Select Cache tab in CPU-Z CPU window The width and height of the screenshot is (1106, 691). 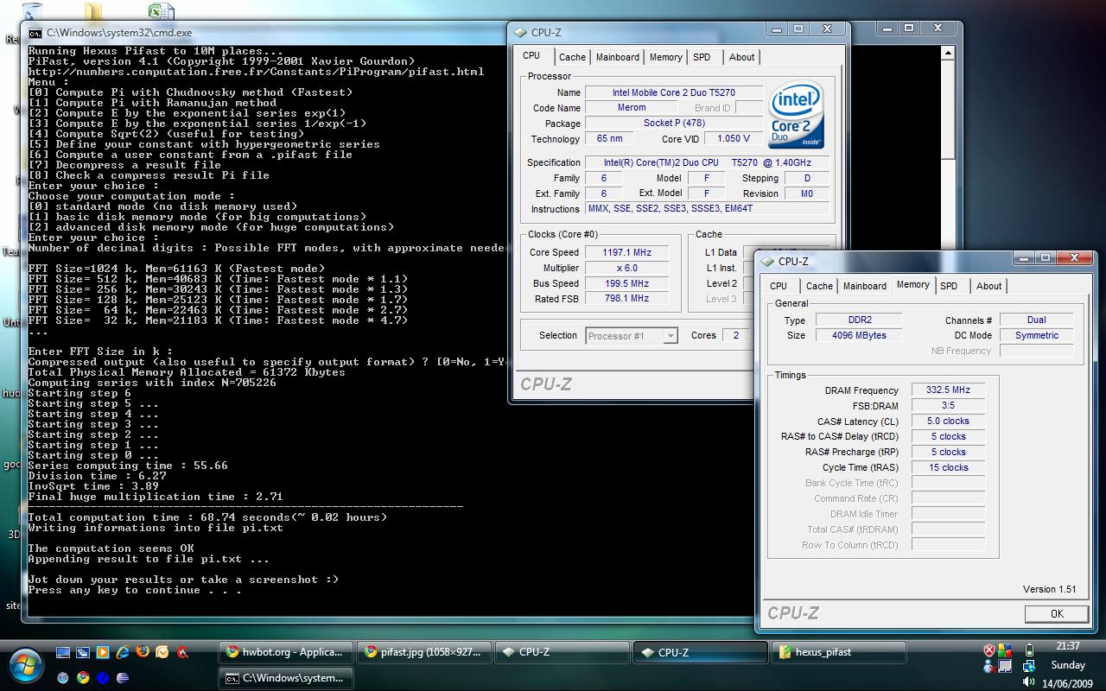pyautogui.click(x=572, y=57)
